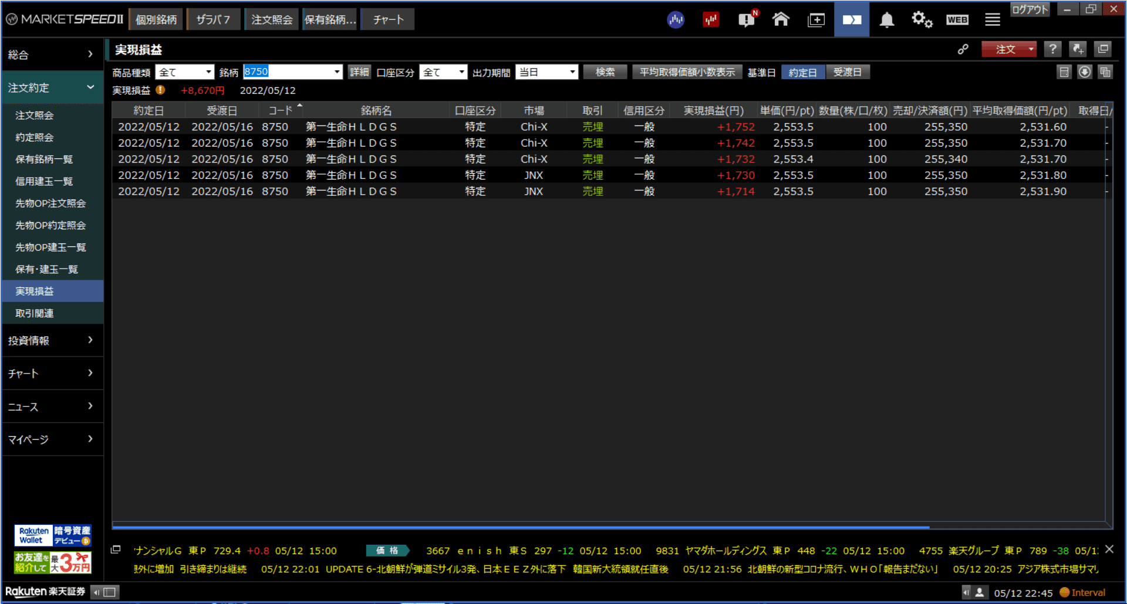The width and height of the screenshot is (1127, 604).
Task: Open the 商品種類 dropdown
Action: point(184,72)
